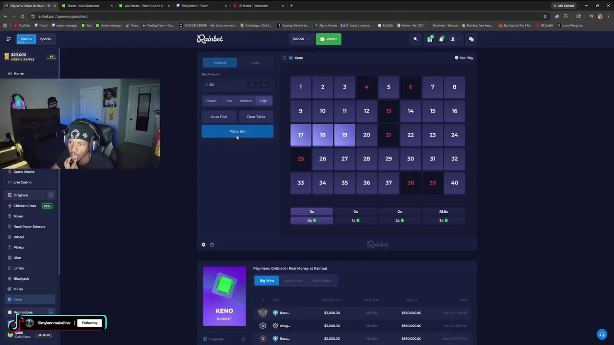
Task: Select Keno tile 40
Action: coord(454,183)
